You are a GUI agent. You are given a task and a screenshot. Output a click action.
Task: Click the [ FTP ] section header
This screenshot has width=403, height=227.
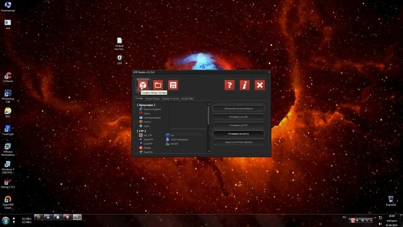[x=141, y=131]
